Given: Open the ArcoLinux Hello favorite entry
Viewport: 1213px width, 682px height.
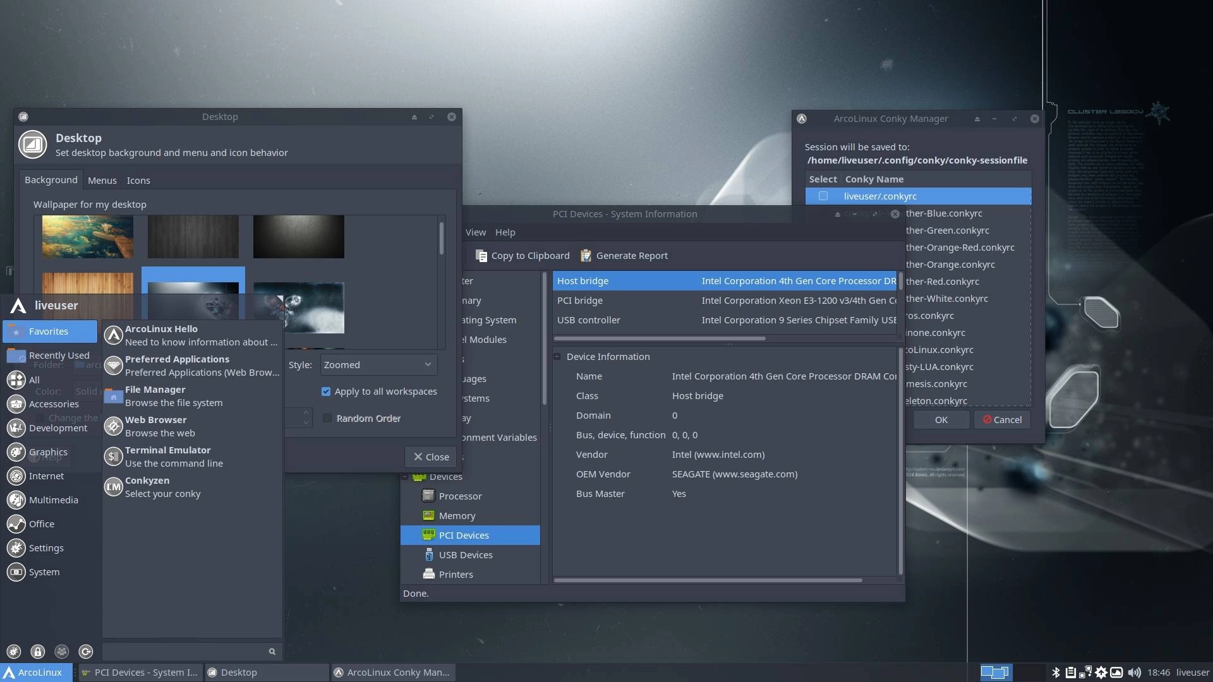Looking at the screenshot, I should (191, 335).
